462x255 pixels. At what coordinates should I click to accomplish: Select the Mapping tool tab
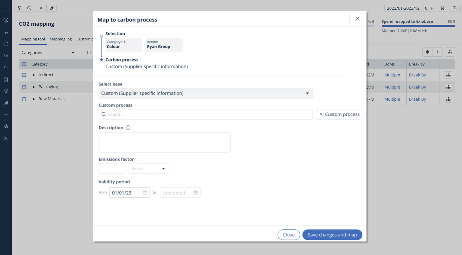pos(33,39)
